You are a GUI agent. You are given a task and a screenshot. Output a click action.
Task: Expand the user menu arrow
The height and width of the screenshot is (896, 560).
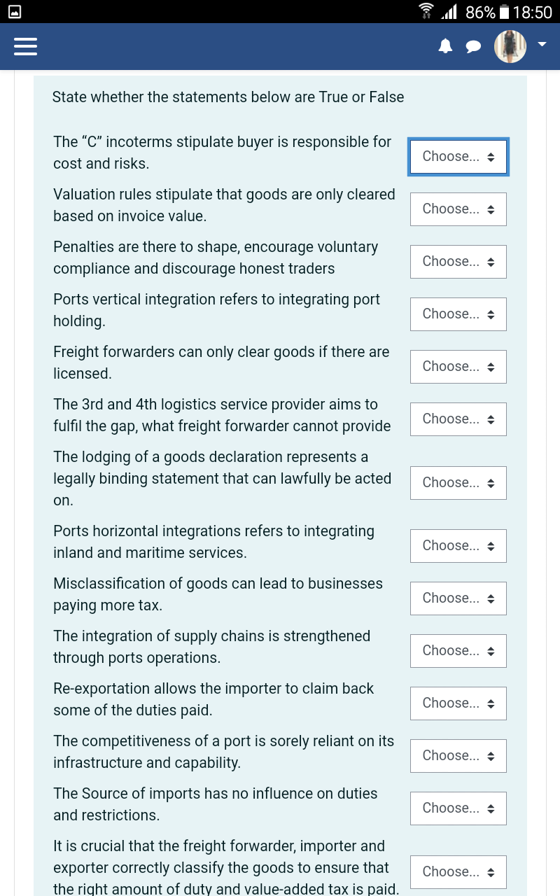click(x=542, y=44)
